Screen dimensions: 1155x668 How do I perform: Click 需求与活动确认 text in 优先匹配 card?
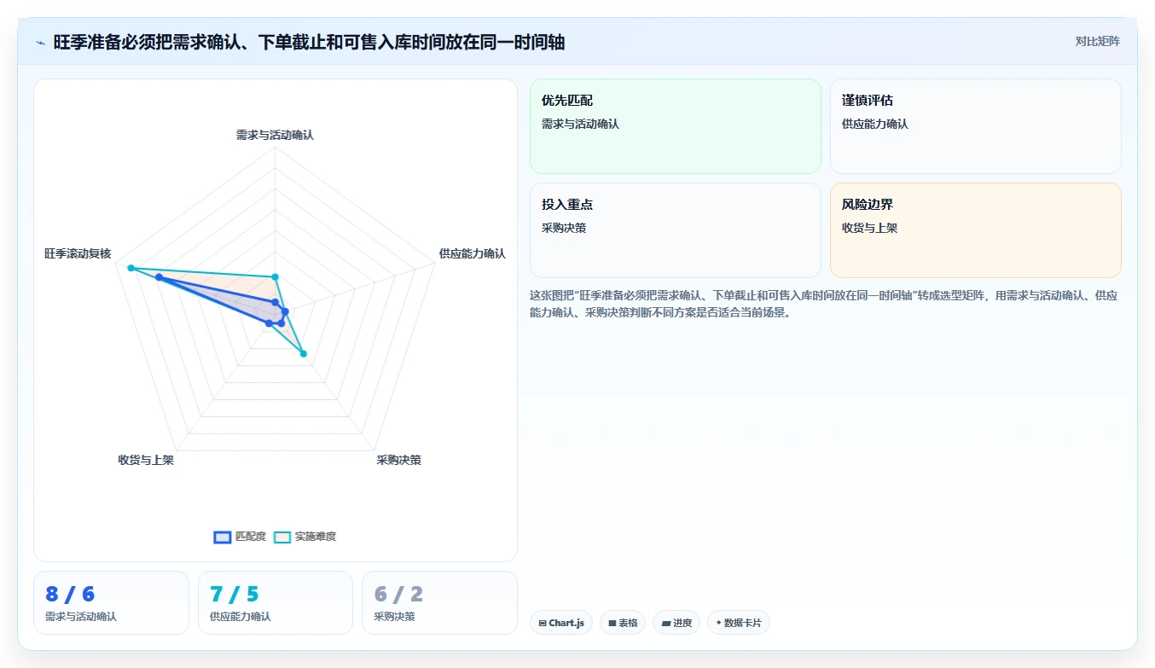(x=580, y=124)
